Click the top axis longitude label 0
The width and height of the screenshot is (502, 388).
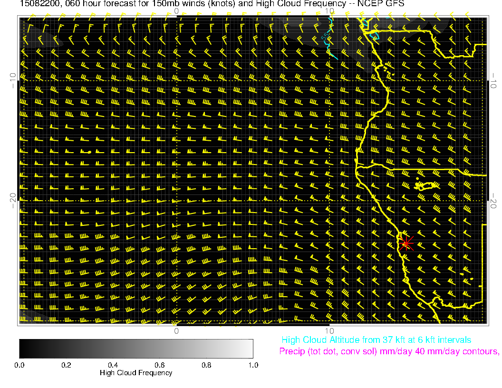[176, 11]
